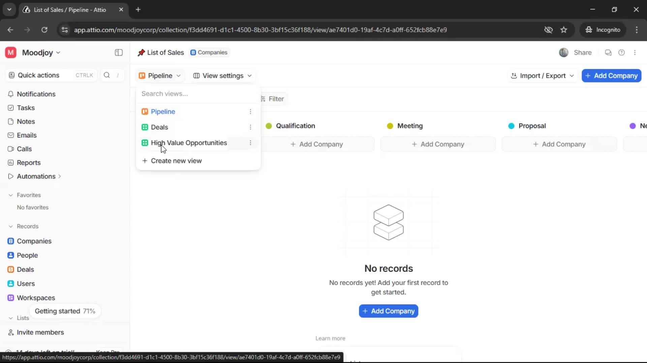Open the Import / Export dropdown
647x363 pixels.
(542, 76)
